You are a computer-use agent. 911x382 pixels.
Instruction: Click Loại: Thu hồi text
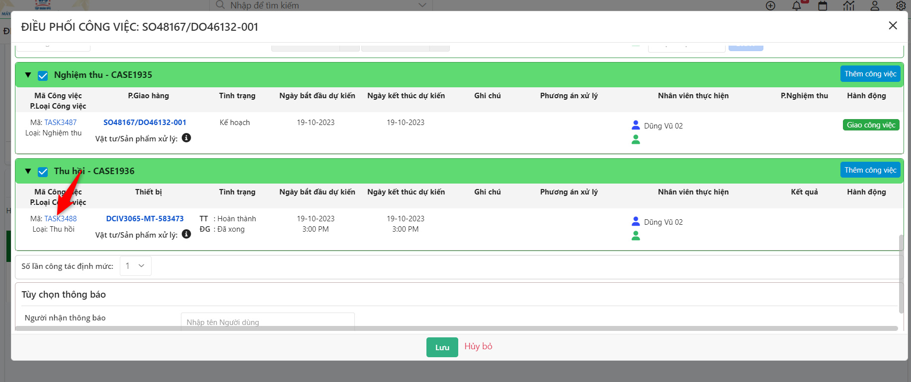pos(54,229)
